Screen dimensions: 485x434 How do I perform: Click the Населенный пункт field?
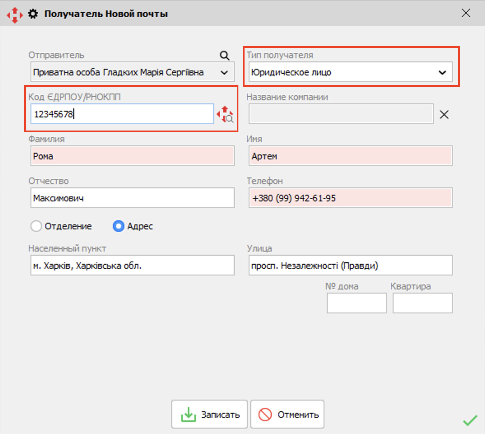[133, 265]
